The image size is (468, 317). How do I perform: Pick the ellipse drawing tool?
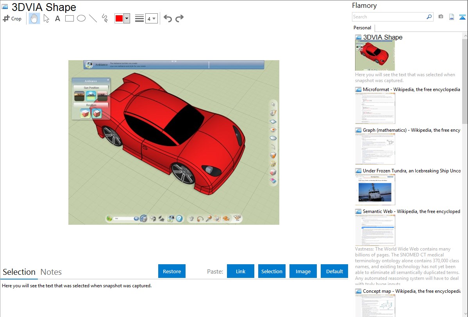tap(81, 18)
